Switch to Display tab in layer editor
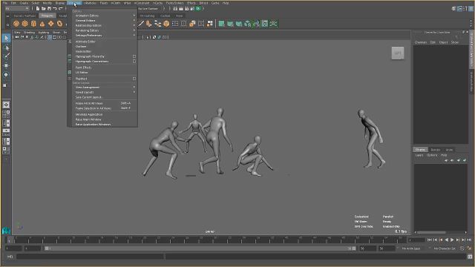The height and width of the screenshot is (267, 475). [x=421, y=150]
